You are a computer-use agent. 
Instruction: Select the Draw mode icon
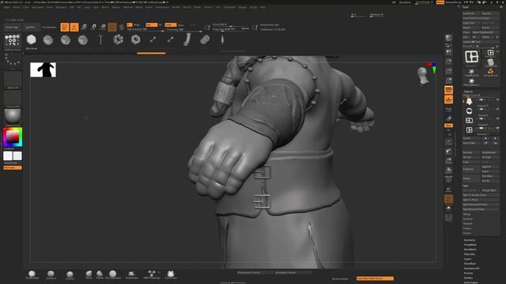point(74,27)
